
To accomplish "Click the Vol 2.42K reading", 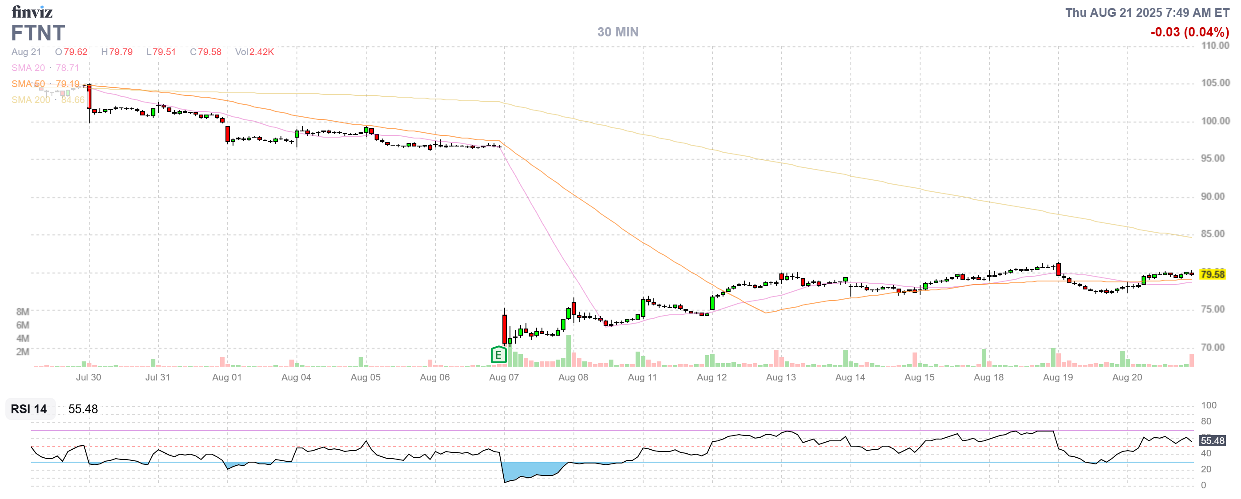I will 254,52.
